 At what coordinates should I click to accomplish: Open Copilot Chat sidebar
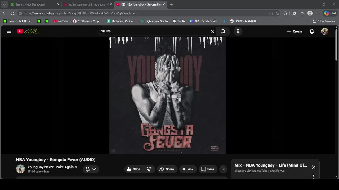330,13
